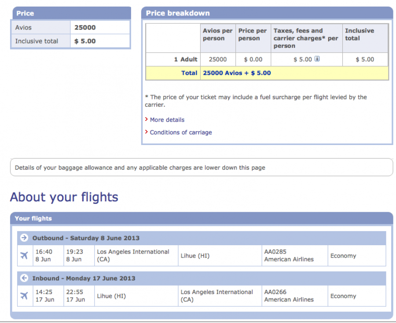
Task: Click the highlighted total 25000 Avios + $ 5.00
Action: pyautogui.click(x=237, y=73)
